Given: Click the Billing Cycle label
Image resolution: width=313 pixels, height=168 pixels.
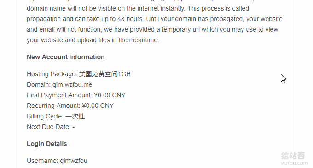Looking at the screenshot, I should [x=45, y=116].
